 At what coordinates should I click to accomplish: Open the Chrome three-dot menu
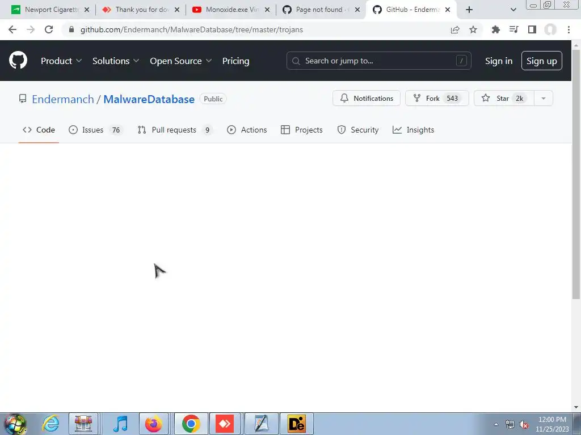tap(569, 29)
